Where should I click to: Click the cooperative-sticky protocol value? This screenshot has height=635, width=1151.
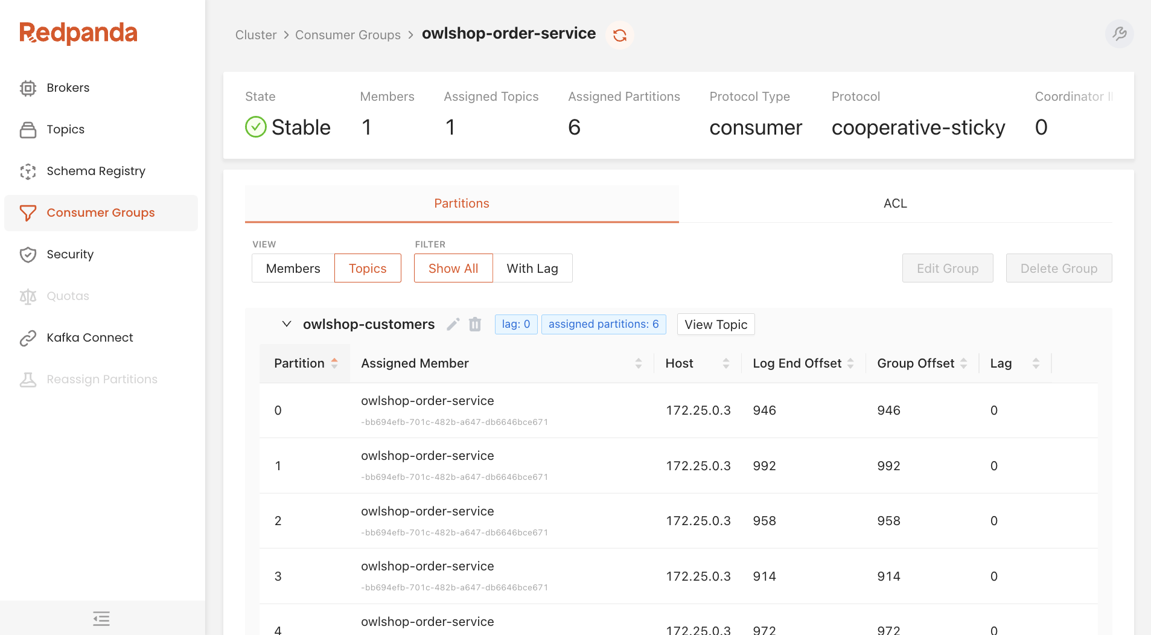click(918, 127)
